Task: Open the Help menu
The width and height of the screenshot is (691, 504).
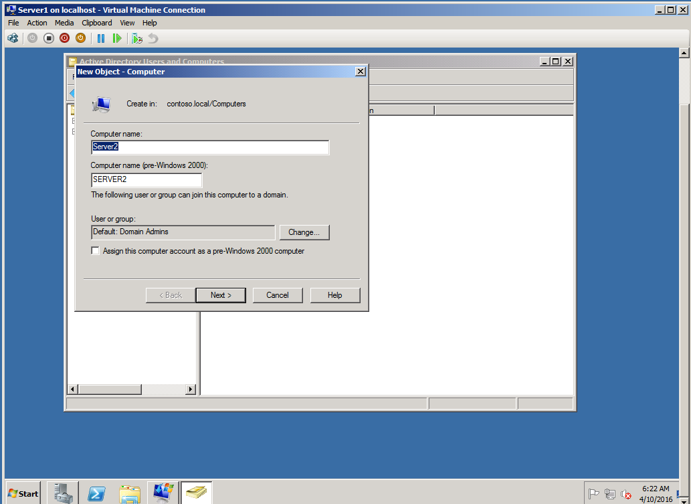Action: coord(149,23)
